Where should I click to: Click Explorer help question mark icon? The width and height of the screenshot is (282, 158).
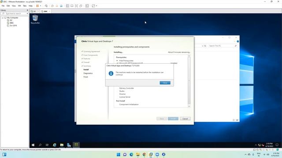(x=238, y=41)
